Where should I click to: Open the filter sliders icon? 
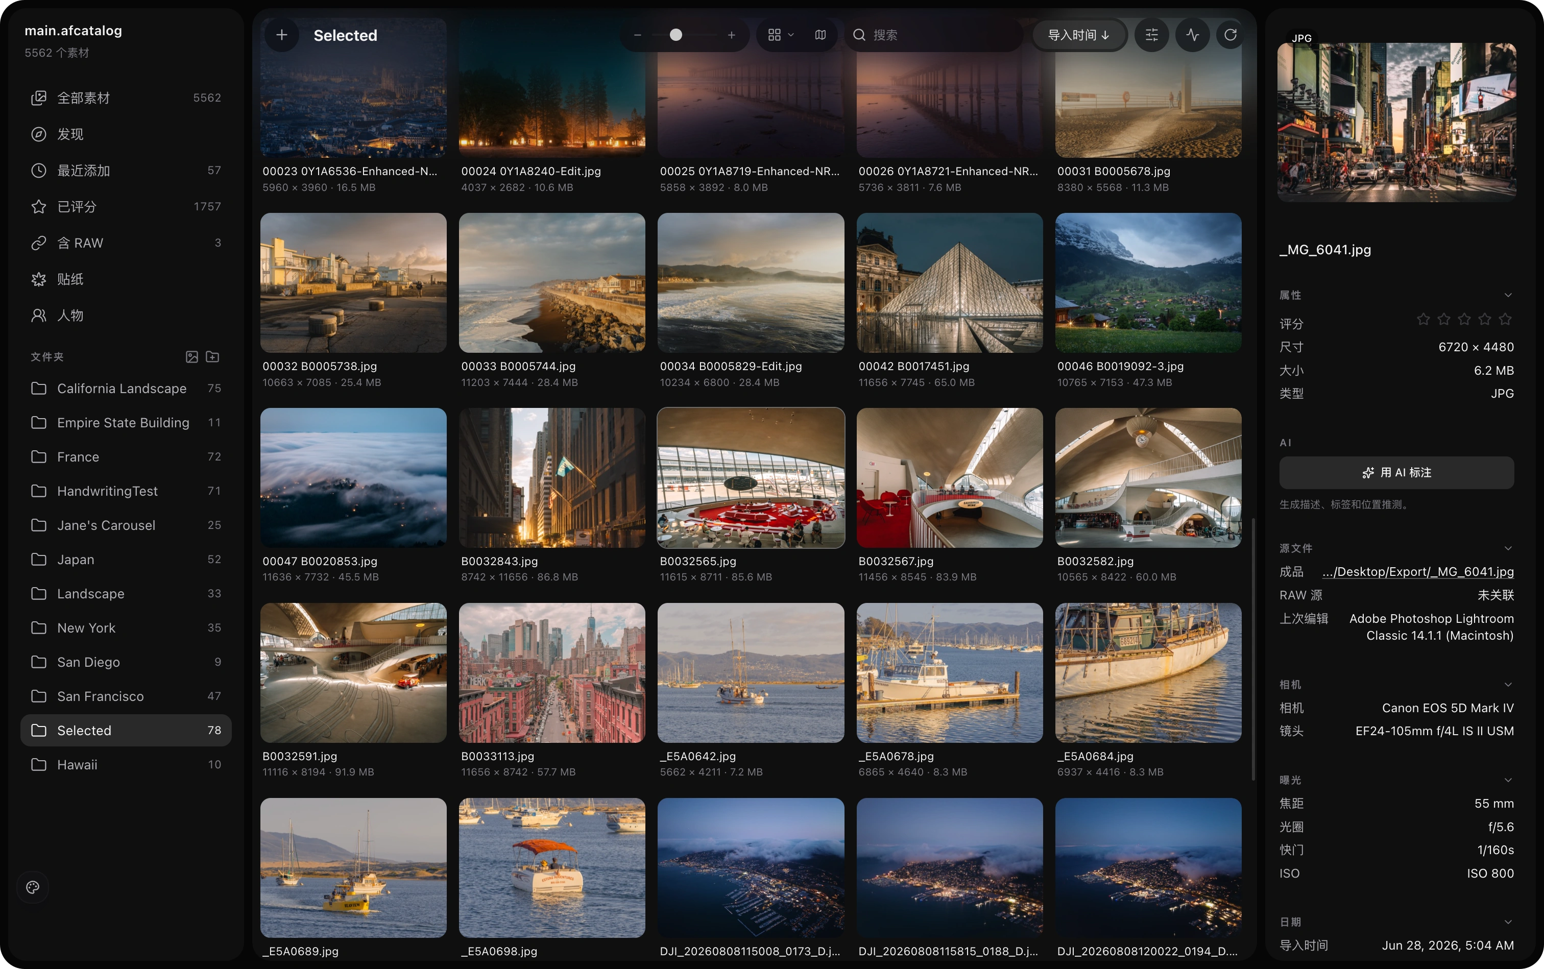(1152, 35)
